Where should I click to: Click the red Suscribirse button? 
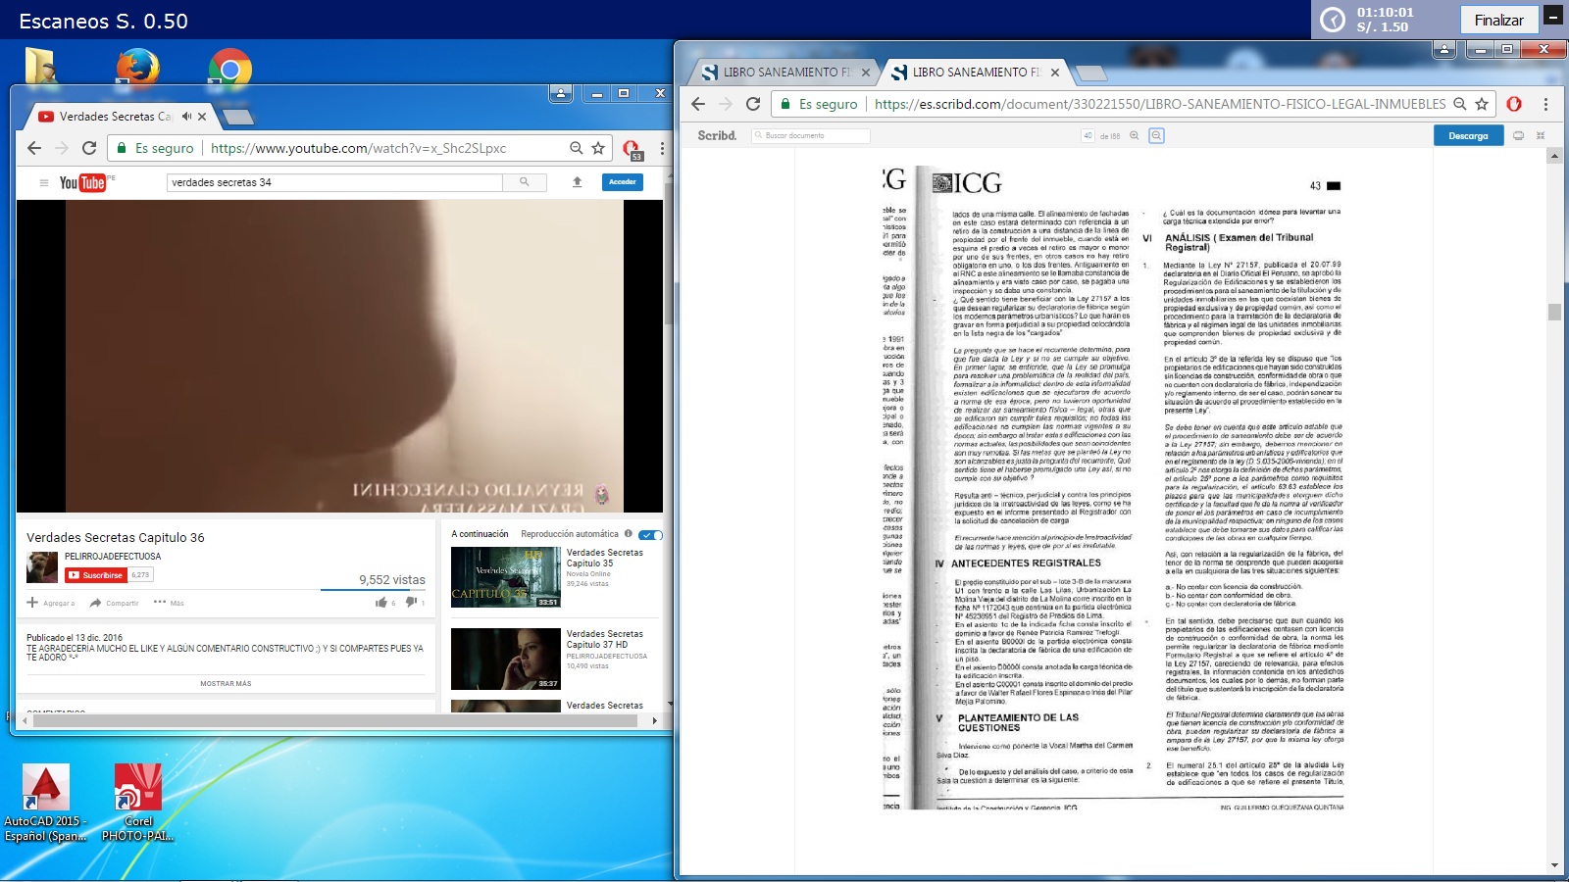pyautogui.click(x=96, y=575)
